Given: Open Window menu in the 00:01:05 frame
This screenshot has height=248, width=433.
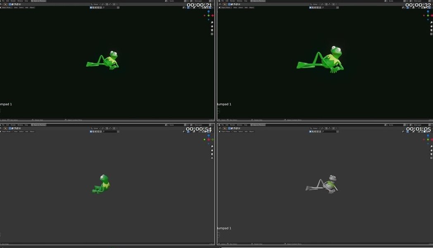Looking at the screenshot, I should coord(239,125).
